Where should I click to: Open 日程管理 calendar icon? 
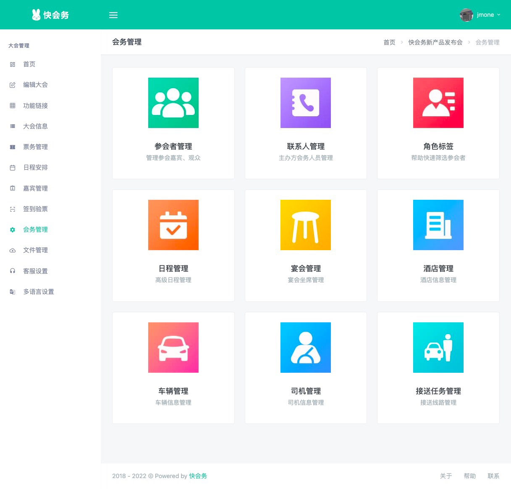coord(173,225)
